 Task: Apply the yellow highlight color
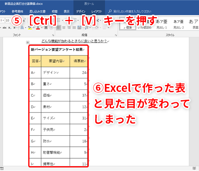coord(30,28)
